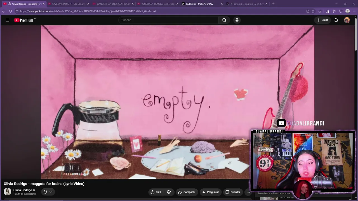
Task: Switch to the VENEZUELA TIEMBLA tab
Action: [158, 4]
